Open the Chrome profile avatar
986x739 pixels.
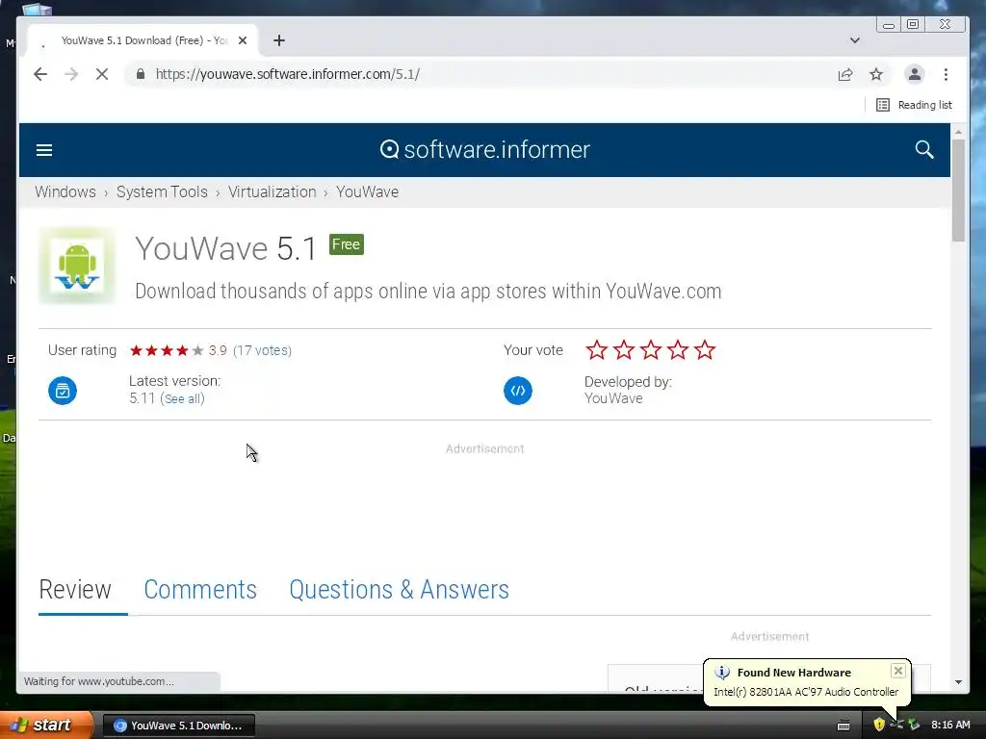(x=915, y=74)
